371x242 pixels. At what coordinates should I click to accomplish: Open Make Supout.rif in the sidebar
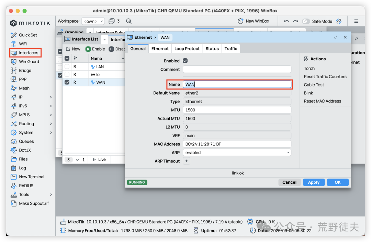point(30,204)
